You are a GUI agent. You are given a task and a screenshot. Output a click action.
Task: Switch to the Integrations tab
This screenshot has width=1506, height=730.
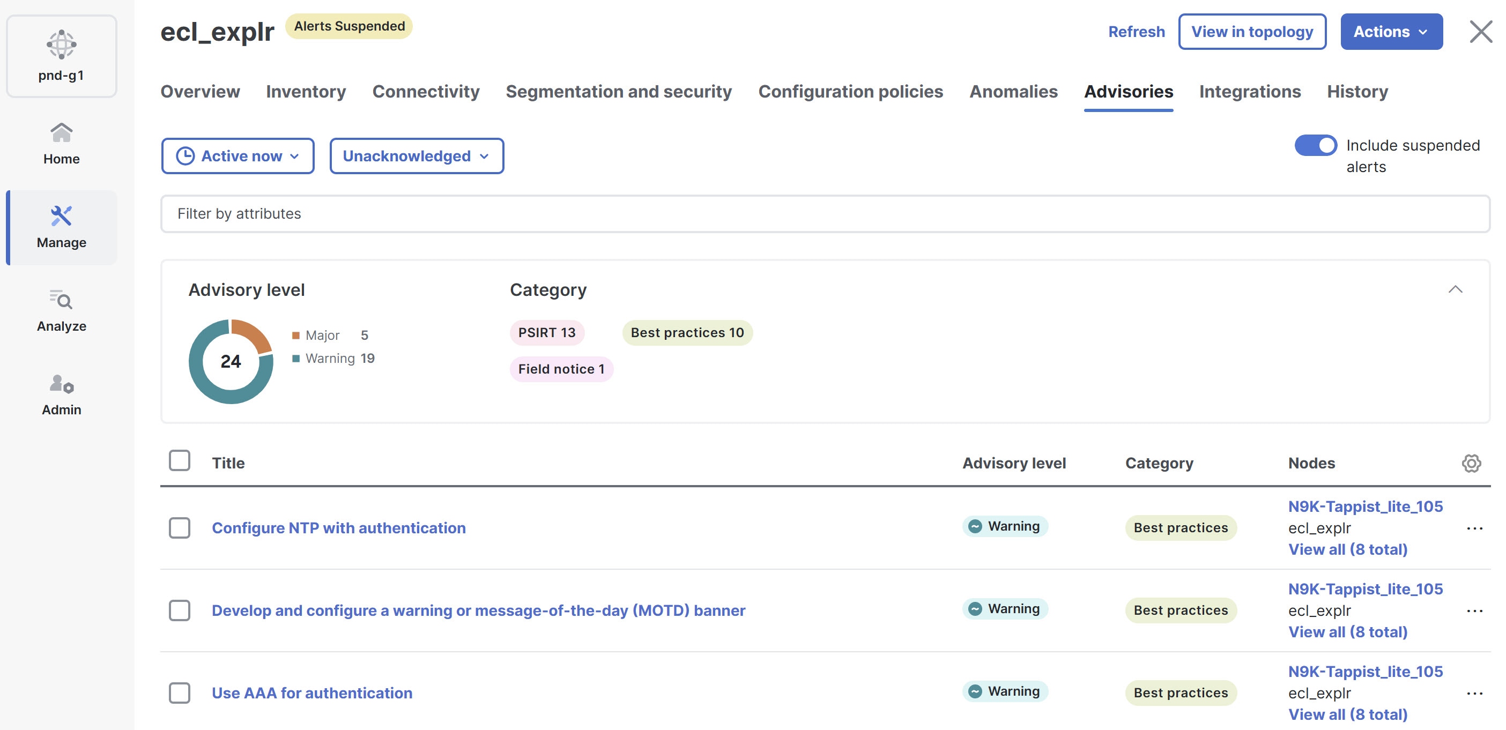(1250, 91)
